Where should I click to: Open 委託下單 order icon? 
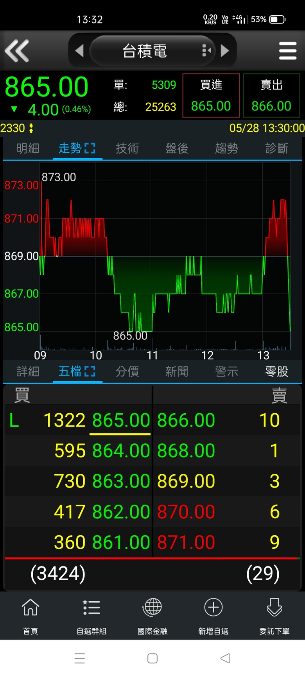pyautogui.click(x=274, y=607)
